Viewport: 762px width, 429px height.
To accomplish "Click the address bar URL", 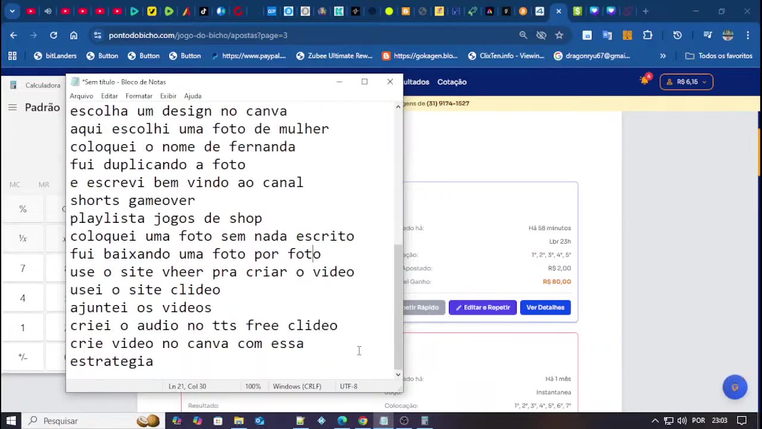I will (198, 35).
